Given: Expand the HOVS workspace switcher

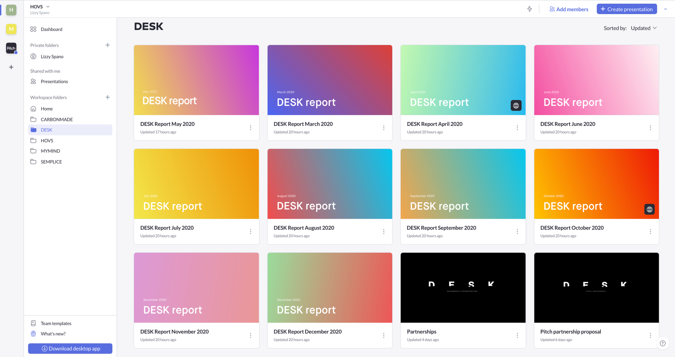Looking at the screenshot, I should coord(40,7).
